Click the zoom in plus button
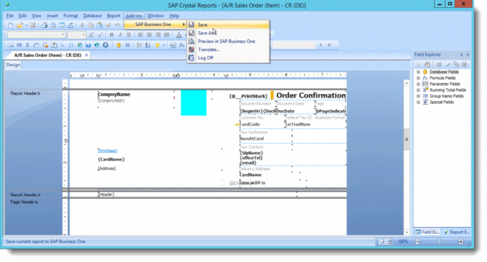This screenshot has height=262, width=487. coord(461,242)
